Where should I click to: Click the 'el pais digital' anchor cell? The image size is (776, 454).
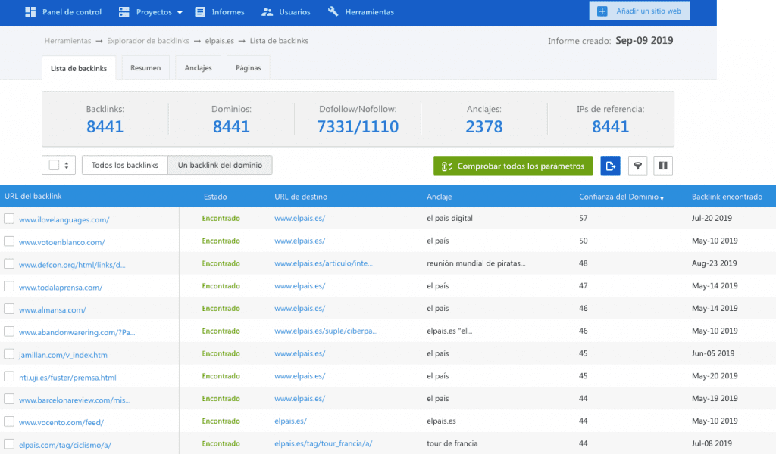(x=450, y=219)
